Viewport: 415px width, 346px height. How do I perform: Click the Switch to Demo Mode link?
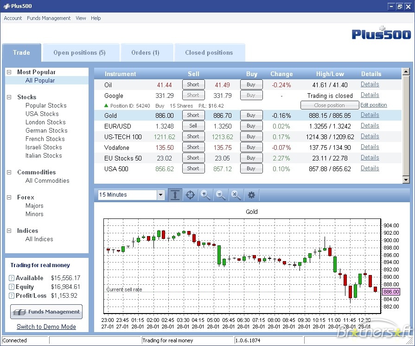[46, 327]
